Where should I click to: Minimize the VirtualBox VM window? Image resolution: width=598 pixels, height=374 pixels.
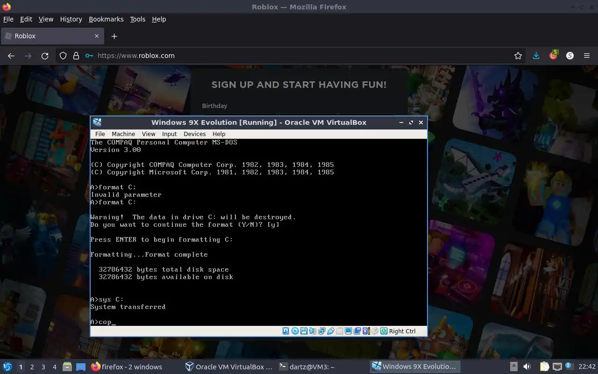pos(401,122)
